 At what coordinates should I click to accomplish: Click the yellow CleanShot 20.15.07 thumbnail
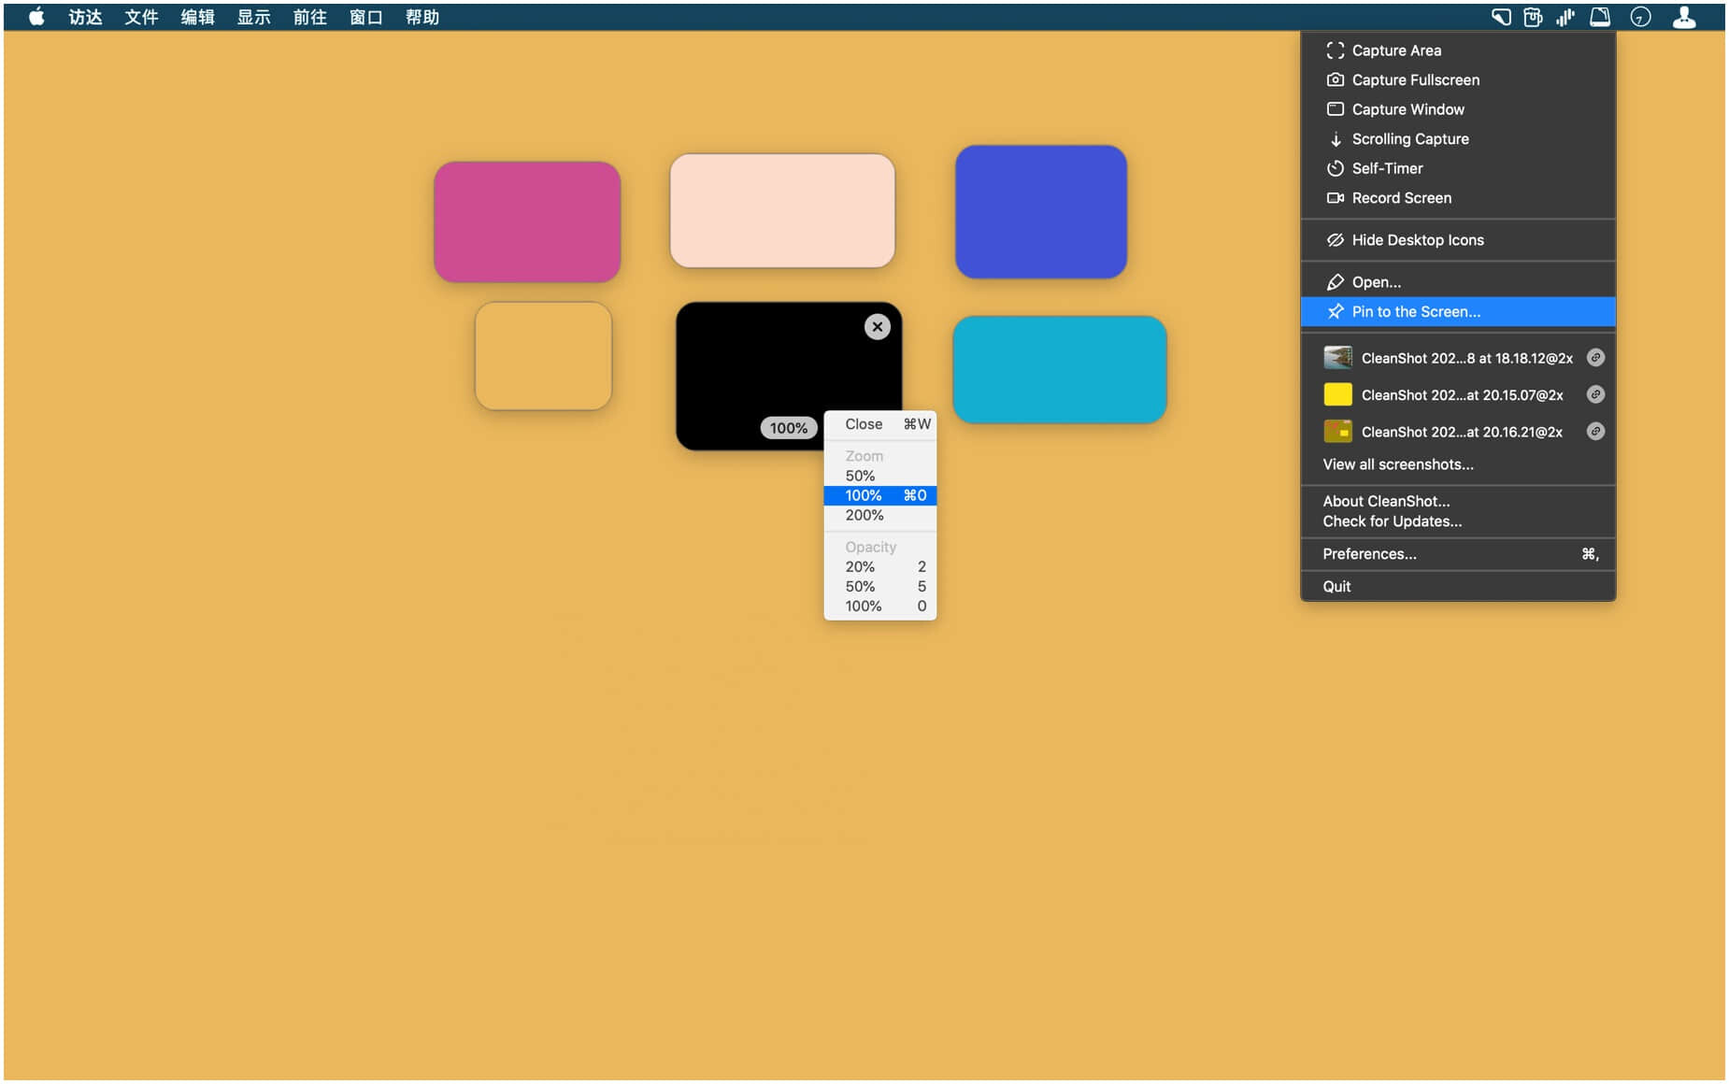click(x=1337, y=395)
